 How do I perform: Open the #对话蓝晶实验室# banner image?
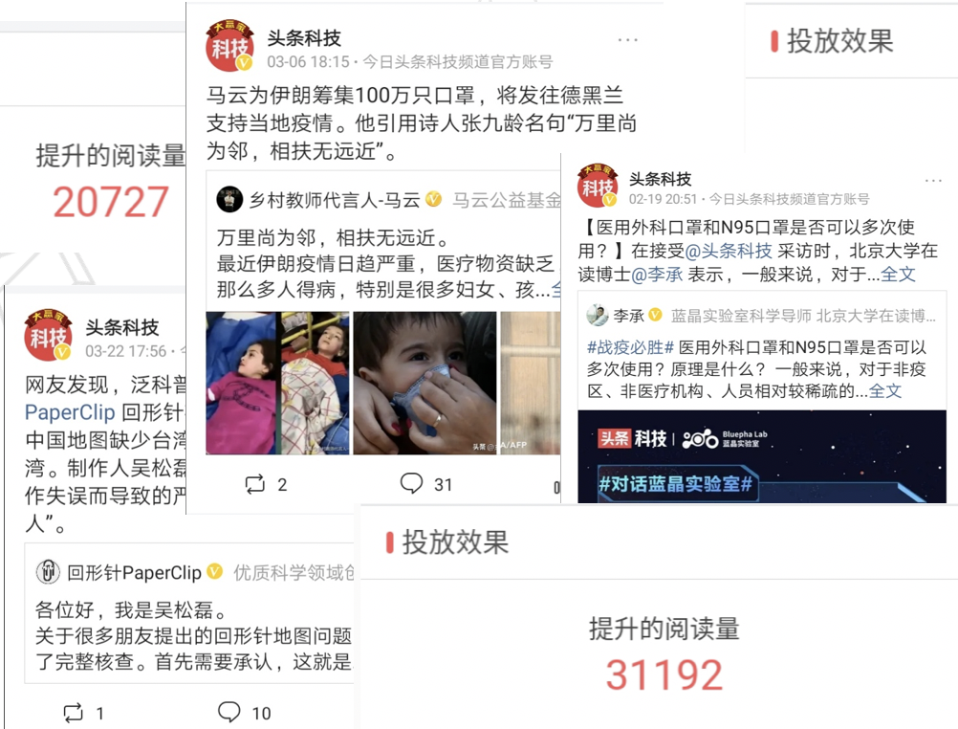coord(762,457)
